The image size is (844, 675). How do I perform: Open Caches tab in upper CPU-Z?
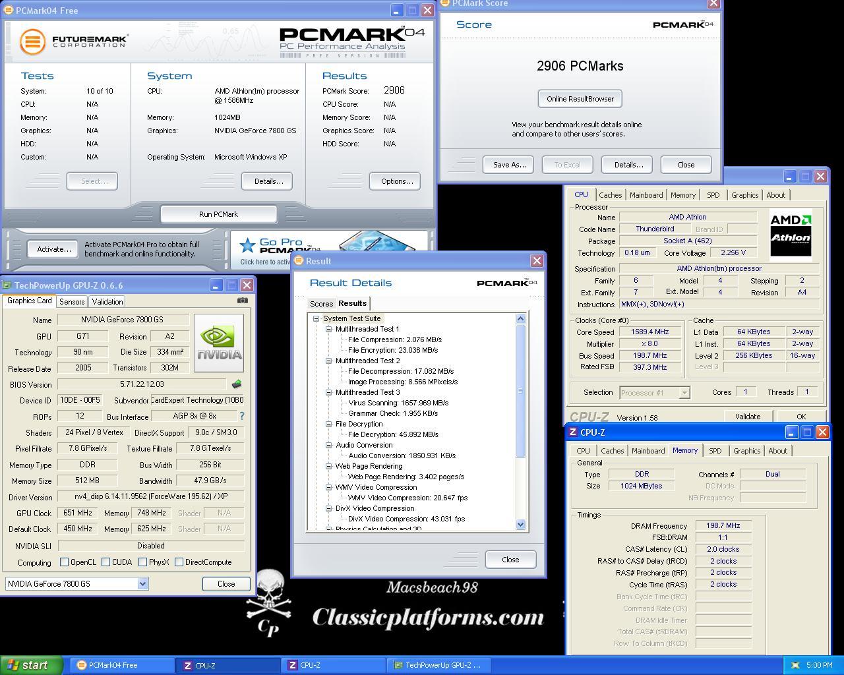pyautogui.click(x=611, y=195)
